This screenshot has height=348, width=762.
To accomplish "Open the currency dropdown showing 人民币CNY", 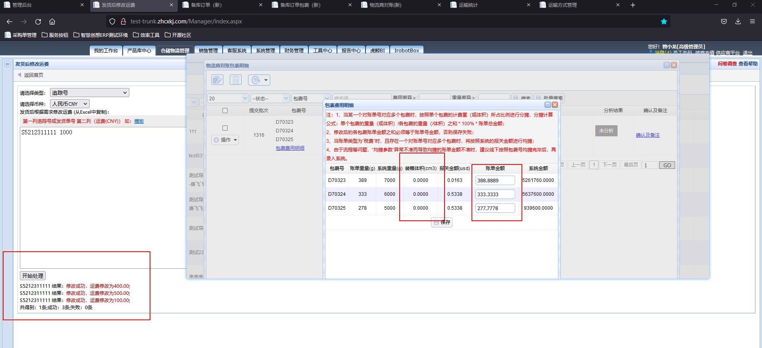I will 70,104.
